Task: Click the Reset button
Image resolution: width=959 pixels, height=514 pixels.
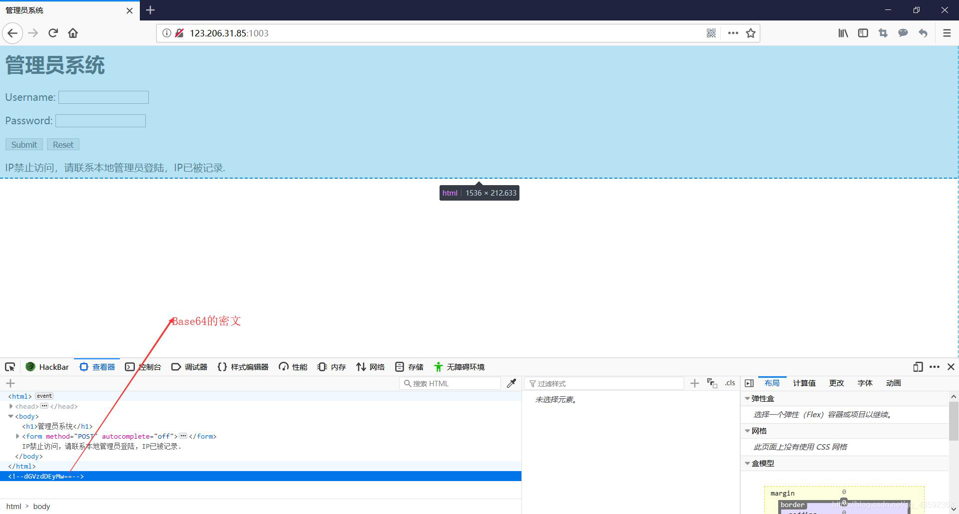Action: tap(63, 145)
